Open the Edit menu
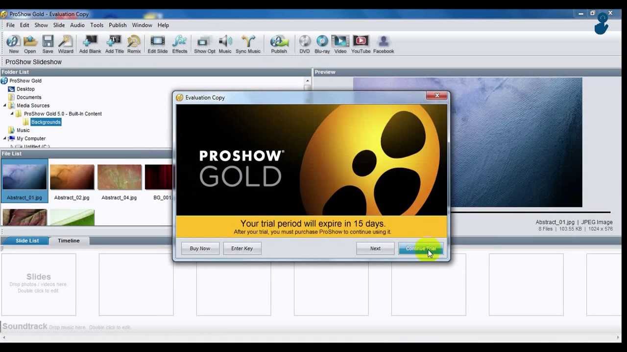The image size is (627, 352). (x=24, y=25)
